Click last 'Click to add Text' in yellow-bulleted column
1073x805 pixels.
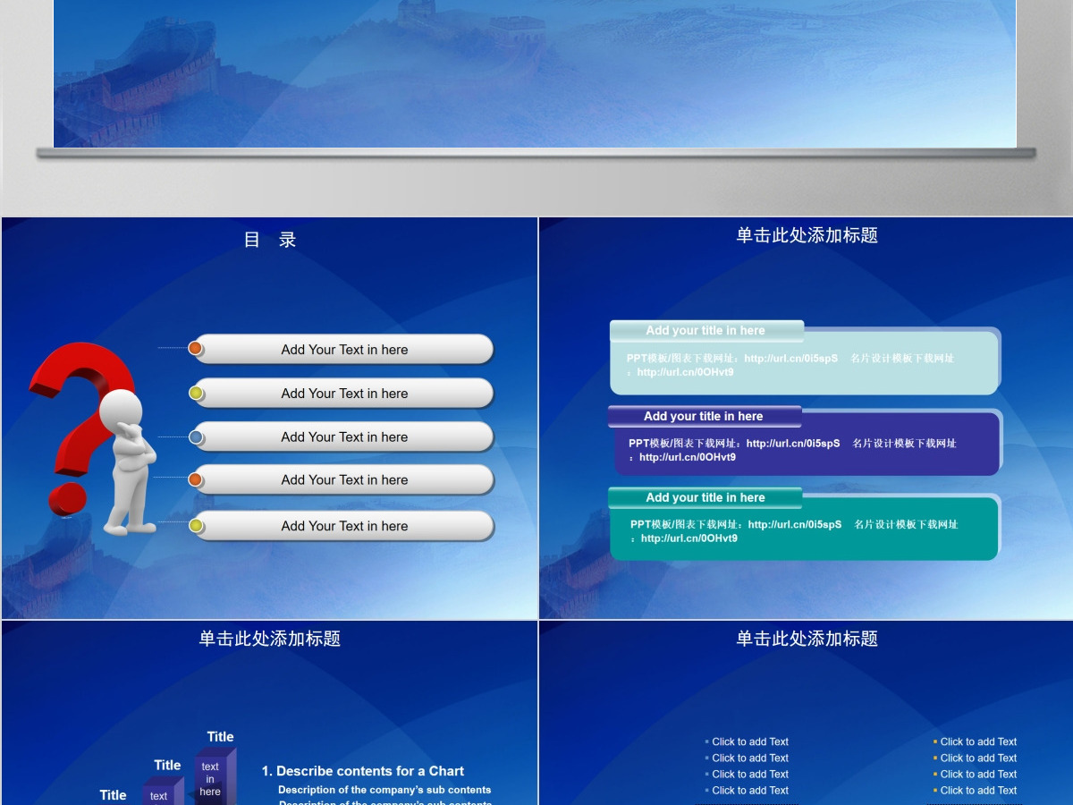pos(978,791)
